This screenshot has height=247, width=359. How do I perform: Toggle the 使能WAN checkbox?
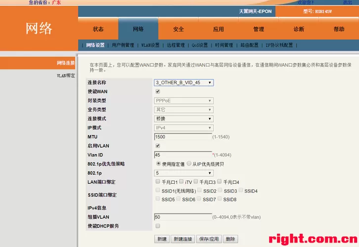point(158,91)
